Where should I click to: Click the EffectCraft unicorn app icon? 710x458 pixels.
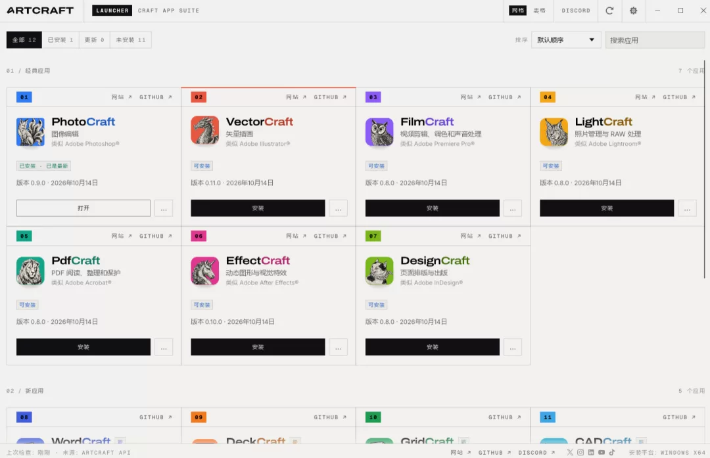coord(204,271)
